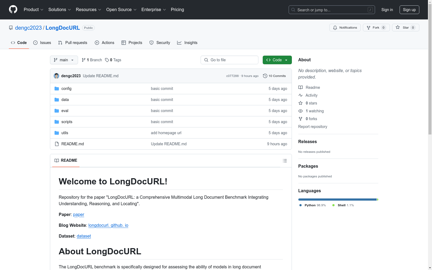This screenshot has height=270, width=432.
Task: Click the eye icon beside 1 watching
Action: [x=301, y=111]
